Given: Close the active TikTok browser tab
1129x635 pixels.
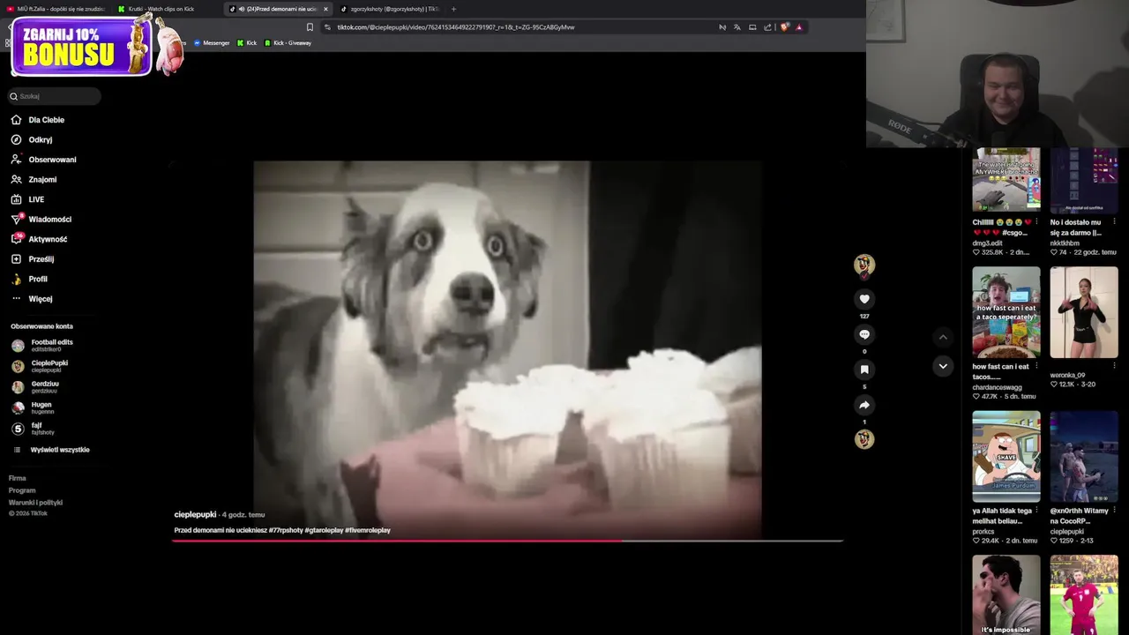Looking at the screenshot, I should tap(325, 9).
